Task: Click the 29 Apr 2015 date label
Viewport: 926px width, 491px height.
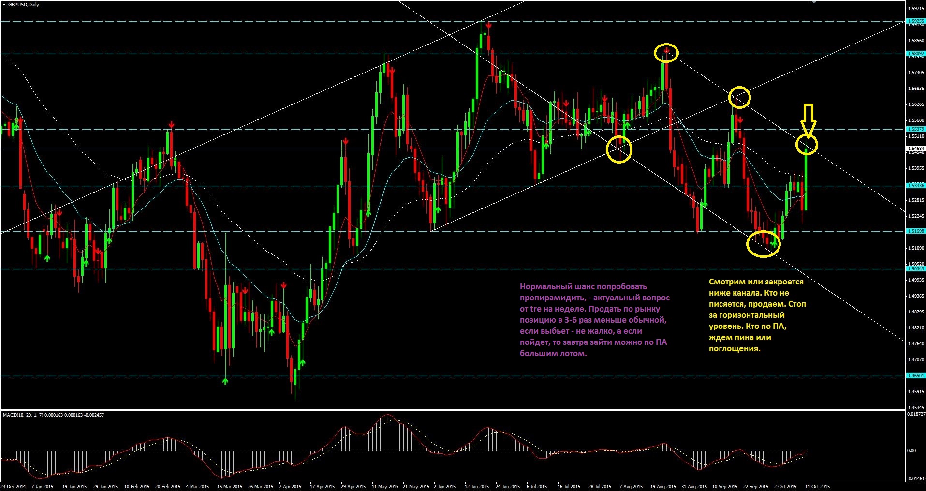Action: click(x=353, y=487)
